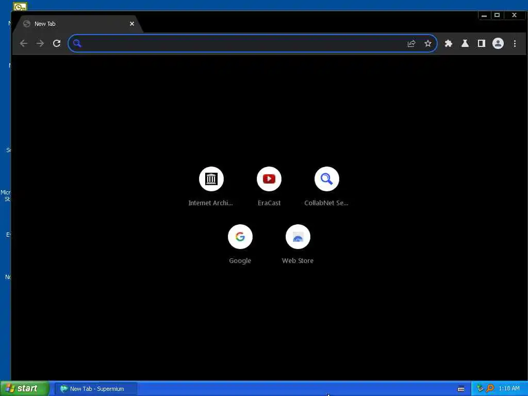Click the Internet Archi... label
528x396 pixels.
pos(211,203)
